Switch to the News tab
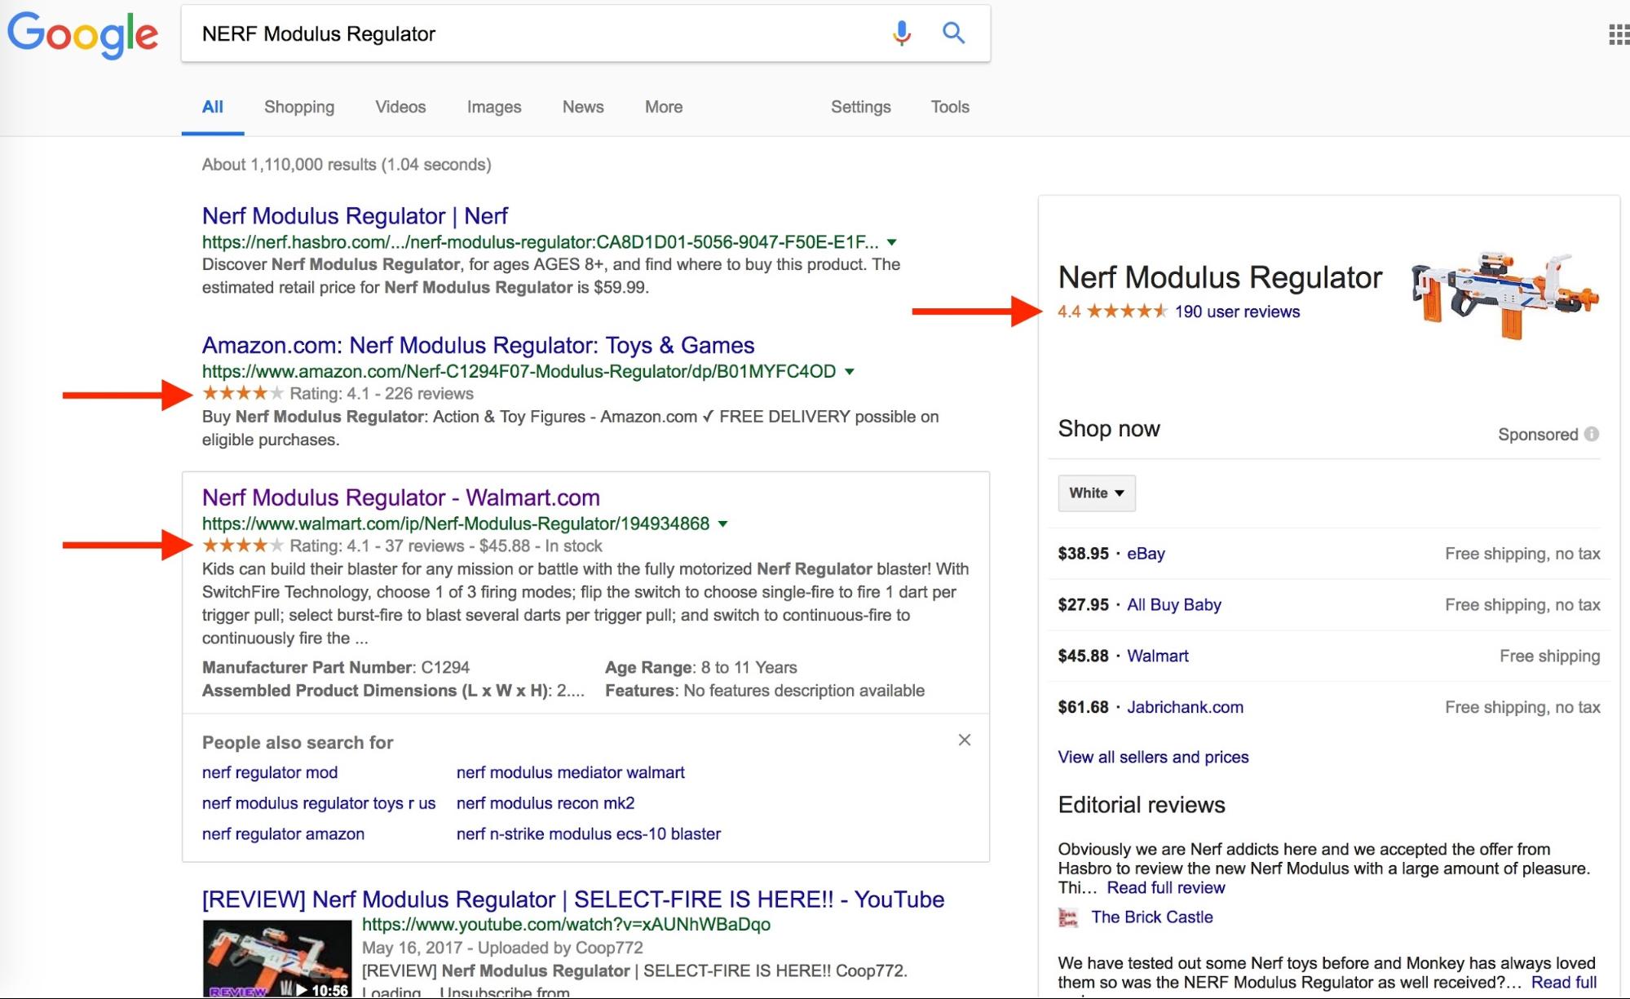 click(x=583, y=107)
